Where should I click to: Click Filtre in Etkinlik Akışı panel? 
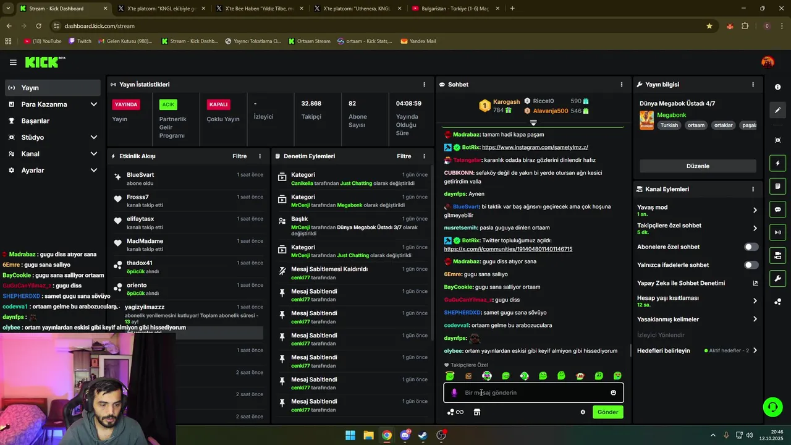tap(239, 156)
